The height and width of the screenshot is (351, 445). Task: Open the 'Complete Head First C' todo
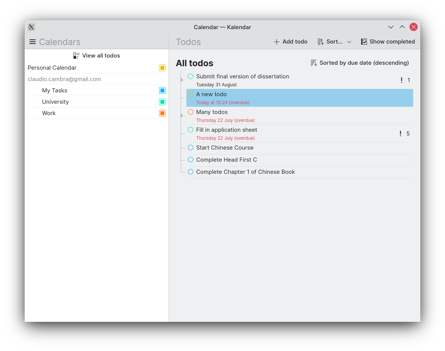click(x=300, y=160)
